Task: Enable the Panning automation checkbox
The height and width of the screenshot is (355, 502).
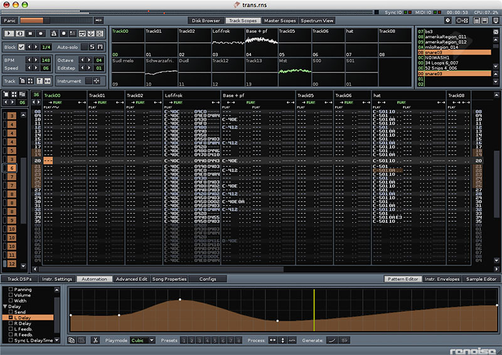Action: 11,290
